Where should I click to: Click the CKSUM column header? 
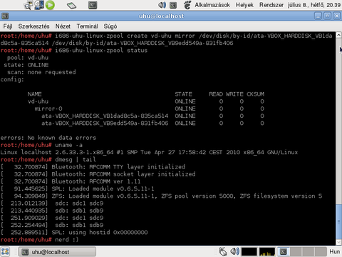coord(255,94)
